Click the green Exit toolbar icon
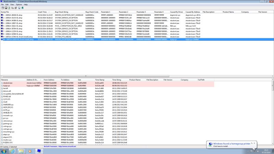274x154 pixels. pos(22,8)
